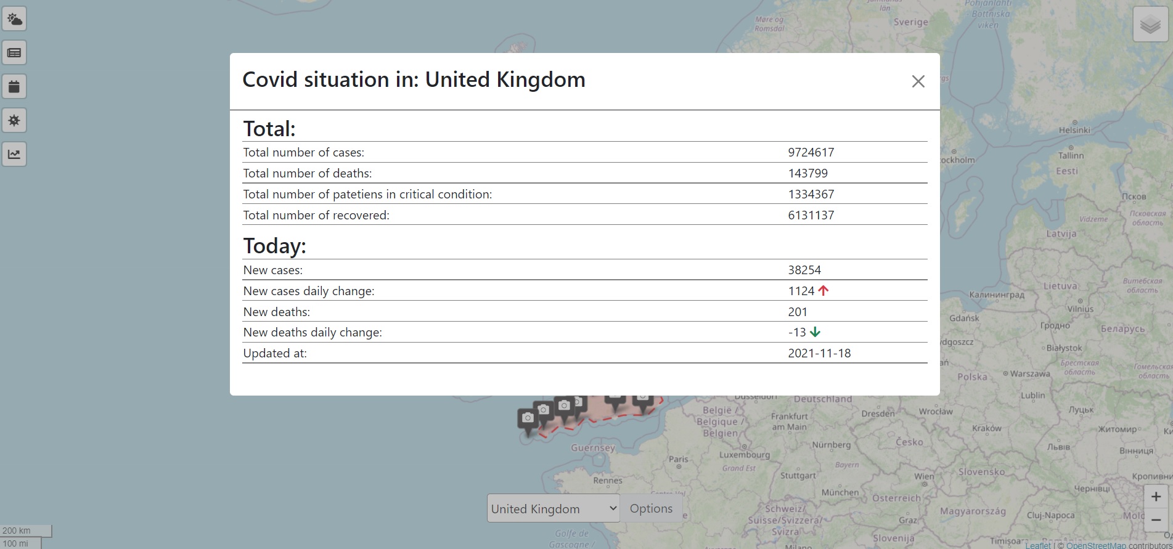Open the weather panel with the cloud-sun icon

click(x=14, y=19)
